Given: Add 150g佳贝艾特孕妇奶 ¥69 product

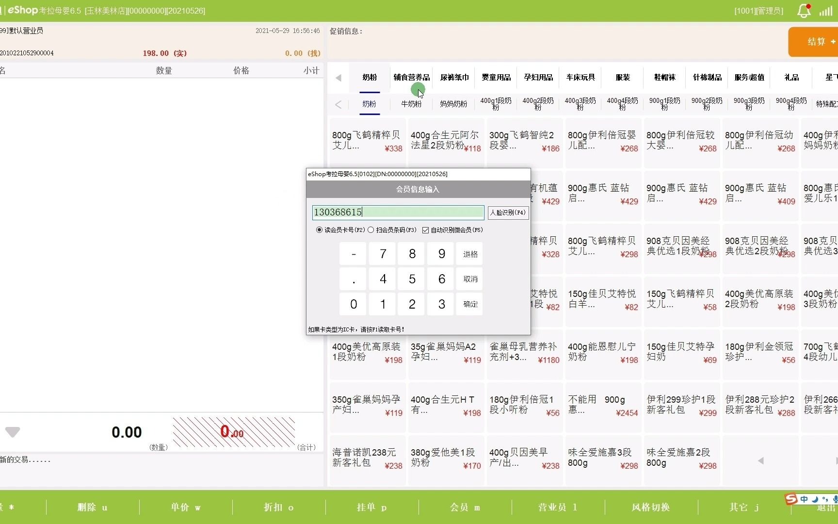Looking at the screenshot, I should pyautogui.click(x=681, y=354).
